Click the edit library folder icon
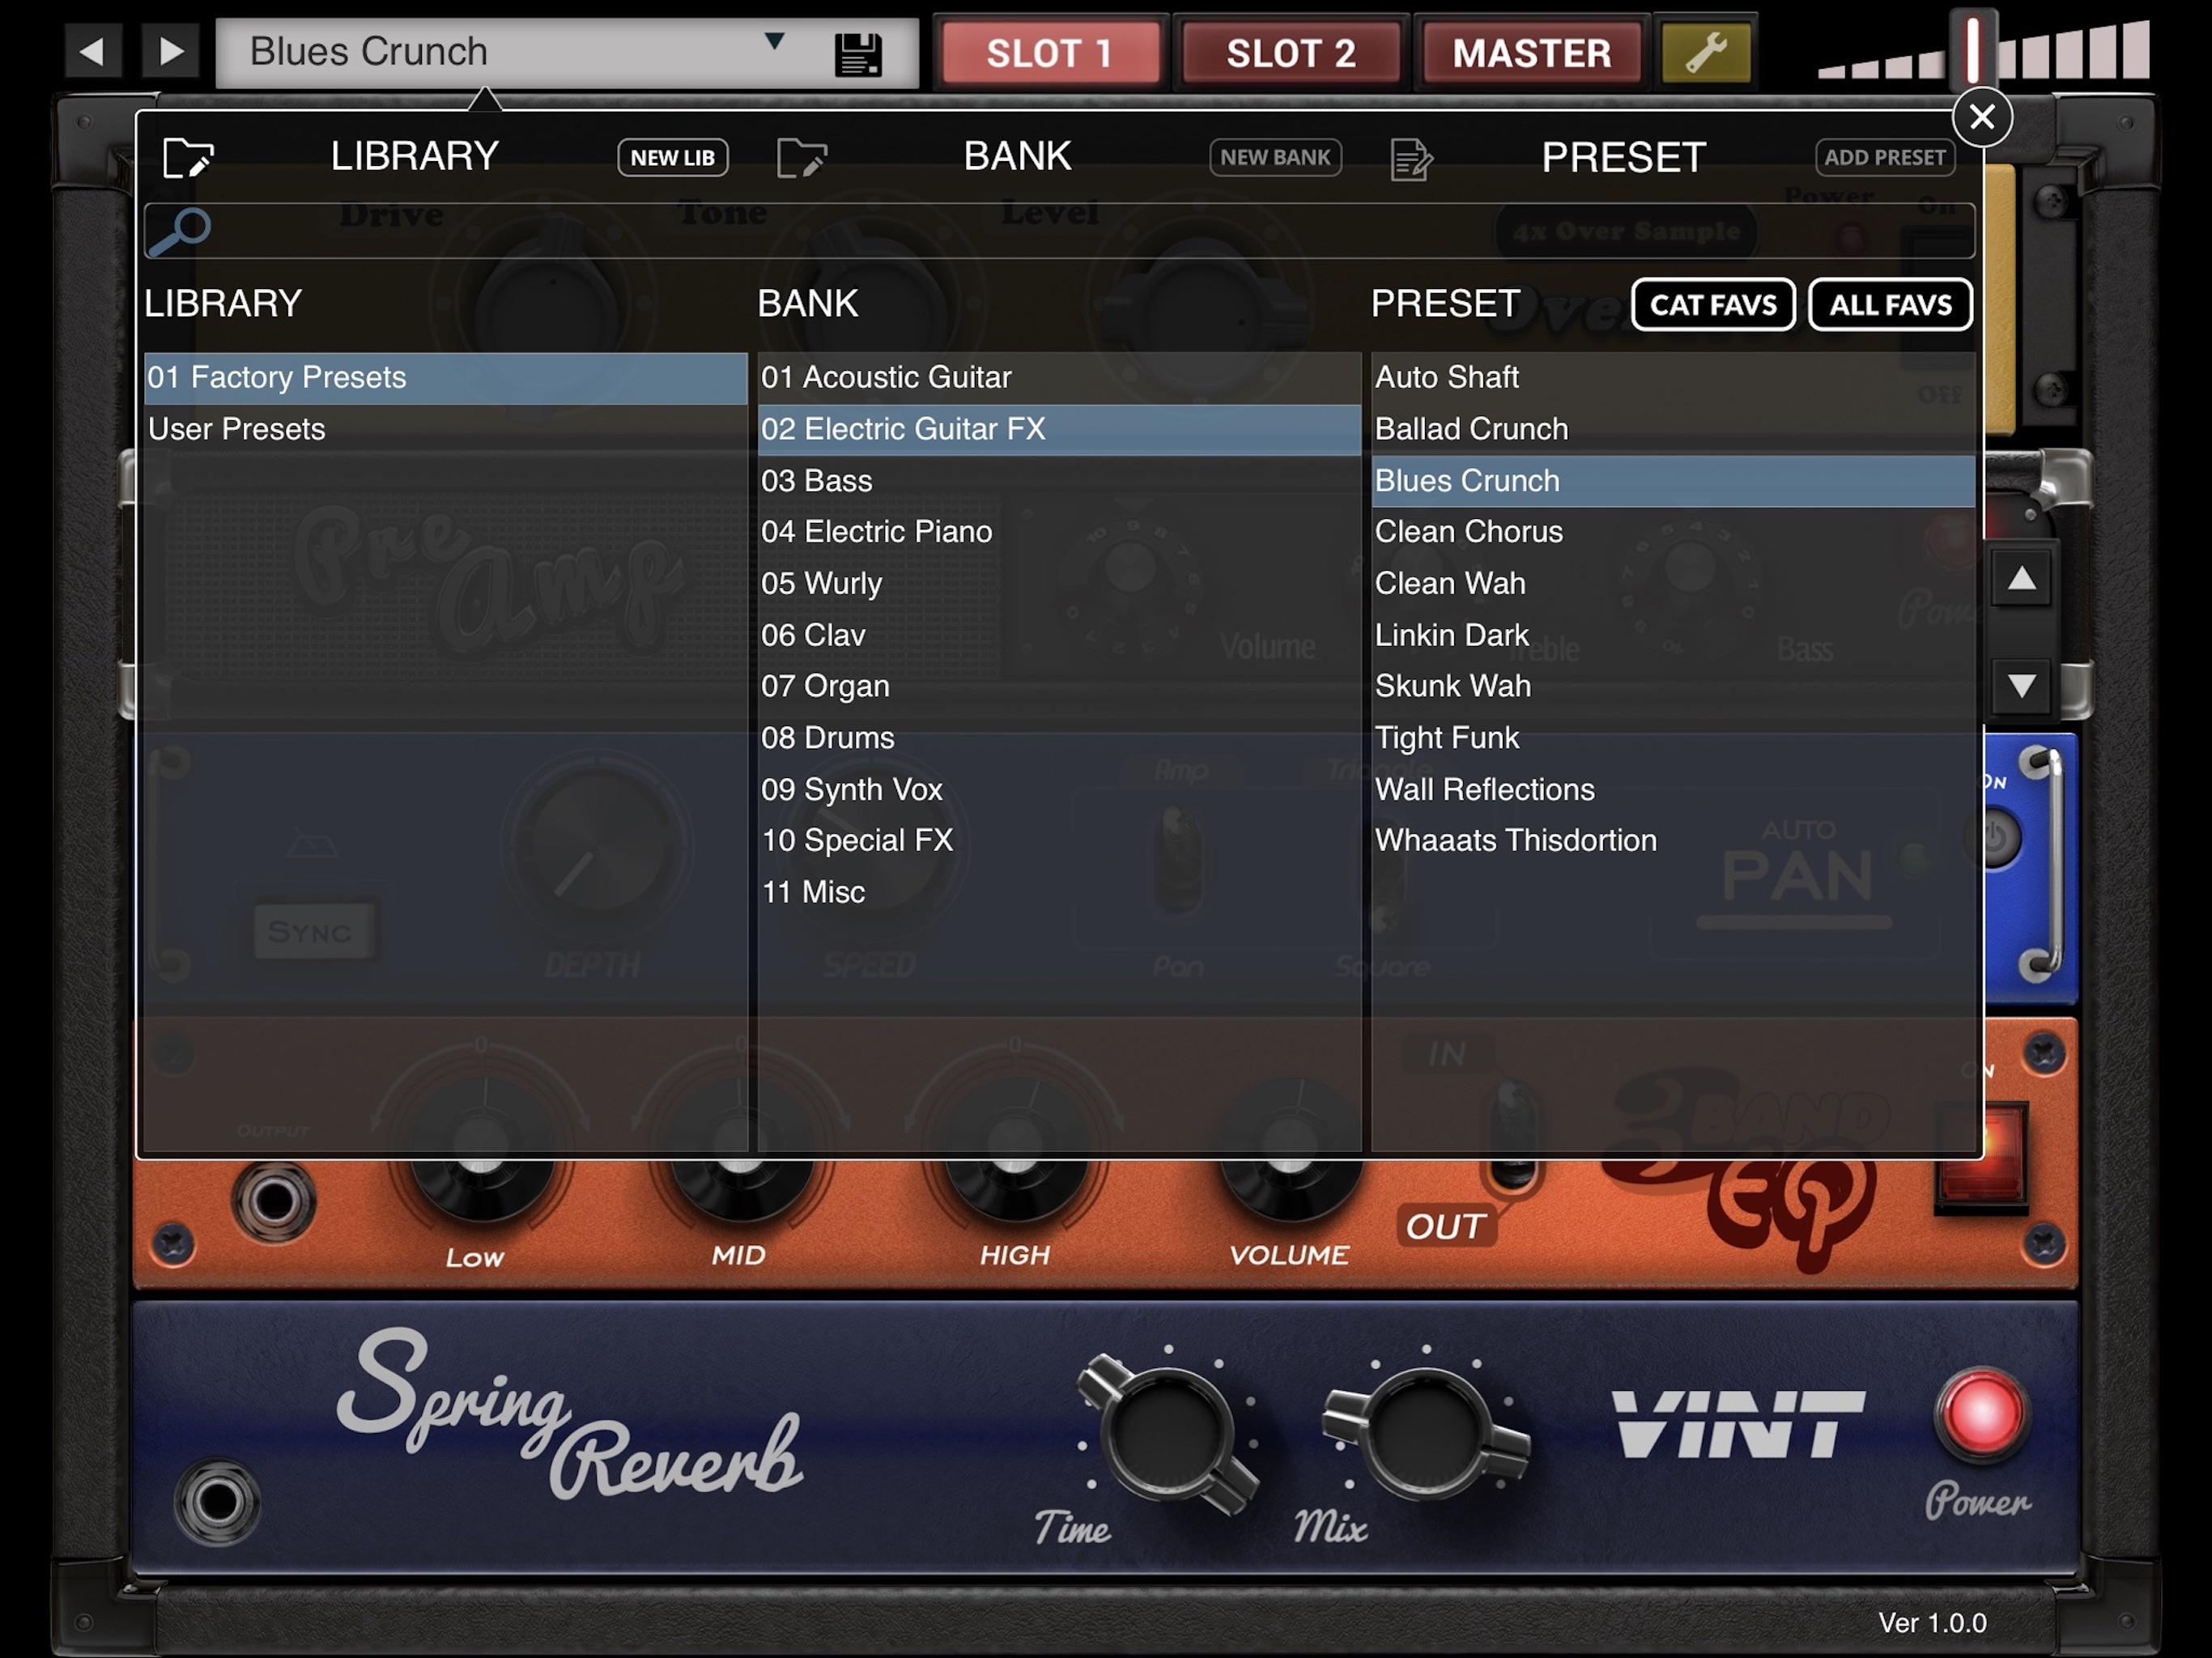This screenshot has height=1658, width=2212. tap(188, 158)
